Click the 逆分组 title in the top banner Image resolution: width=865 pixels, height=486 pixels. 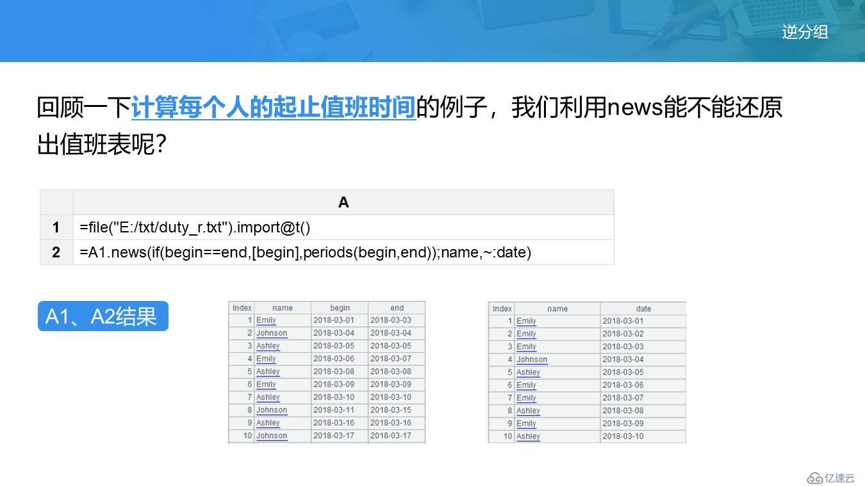coord(805,32)
